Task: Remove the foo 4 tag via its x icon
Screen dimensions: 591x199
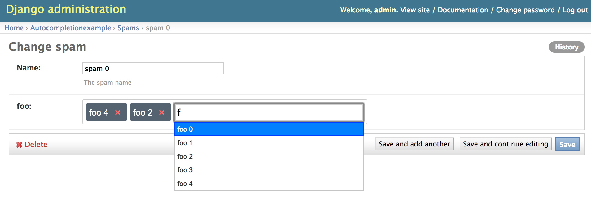Action: (x=118, y=112)
